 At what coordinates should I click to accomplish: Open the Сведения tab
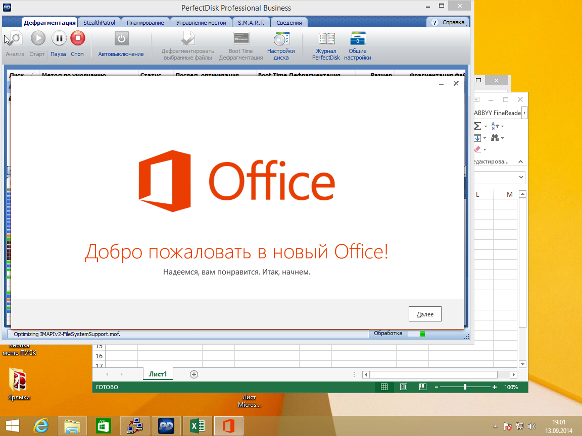pyautogui.click(x=289, y=23)
